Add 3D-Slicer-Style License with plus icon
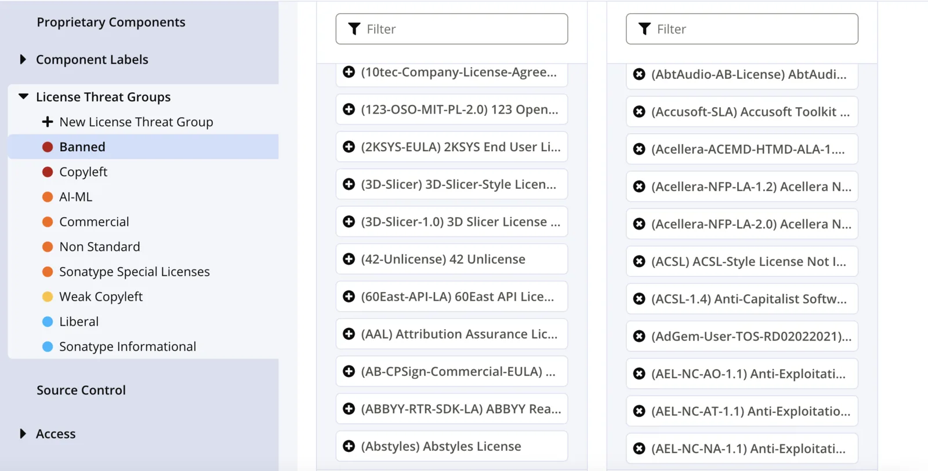The image size is (928, 471). (x=349, y=184)
